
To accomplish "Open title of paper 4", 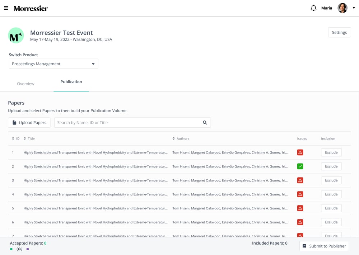I will pos(95,194).
